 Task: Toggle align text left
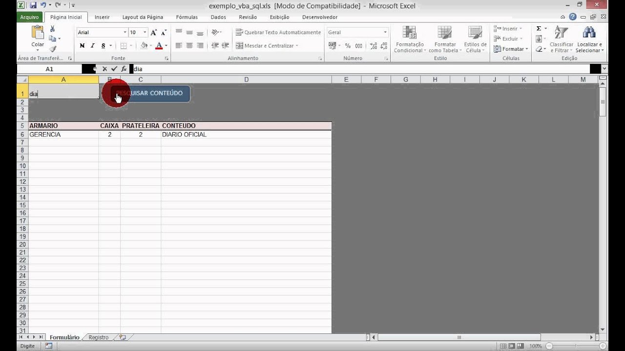[179, 46]
